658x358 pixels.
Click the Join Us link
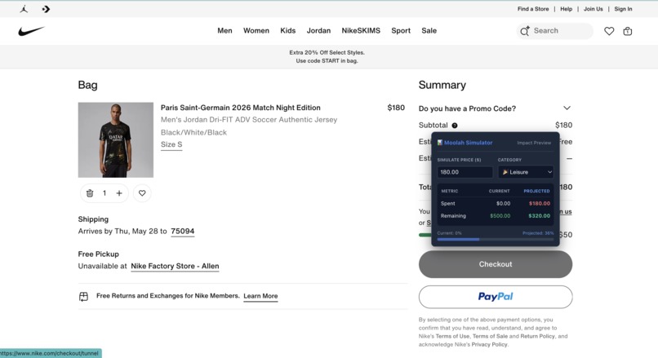click(x=593, y=9)
